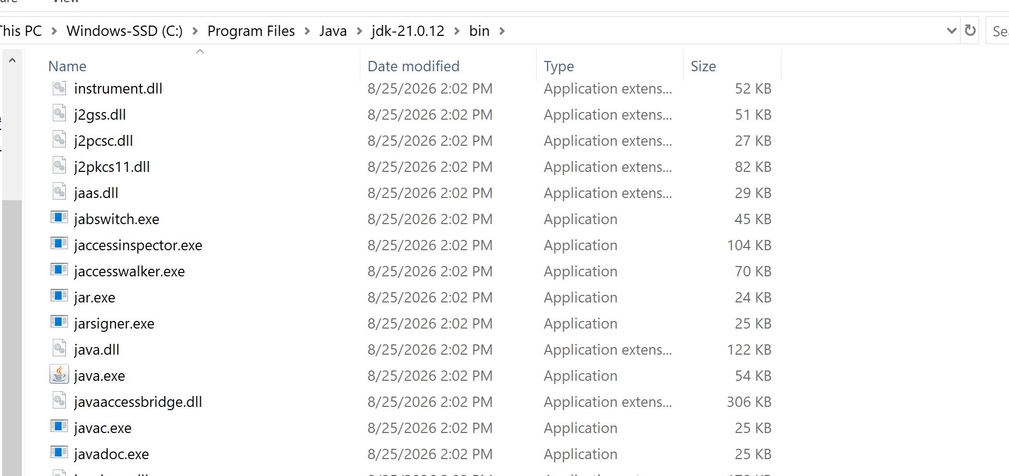This screenshot has height=476, width=1009.
Task: Click the 104 KB size of jaccessinspector.exe
Action: tap(749, 245)
